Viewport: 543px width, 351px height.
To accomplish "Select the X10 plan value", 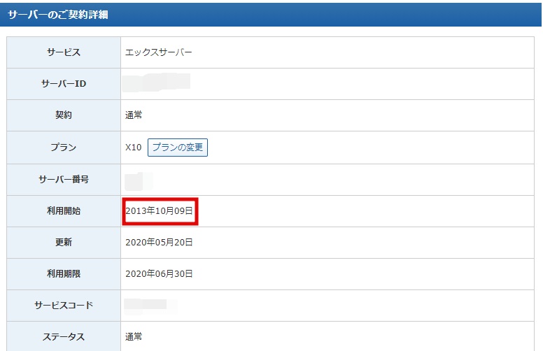I will point(134,148).
